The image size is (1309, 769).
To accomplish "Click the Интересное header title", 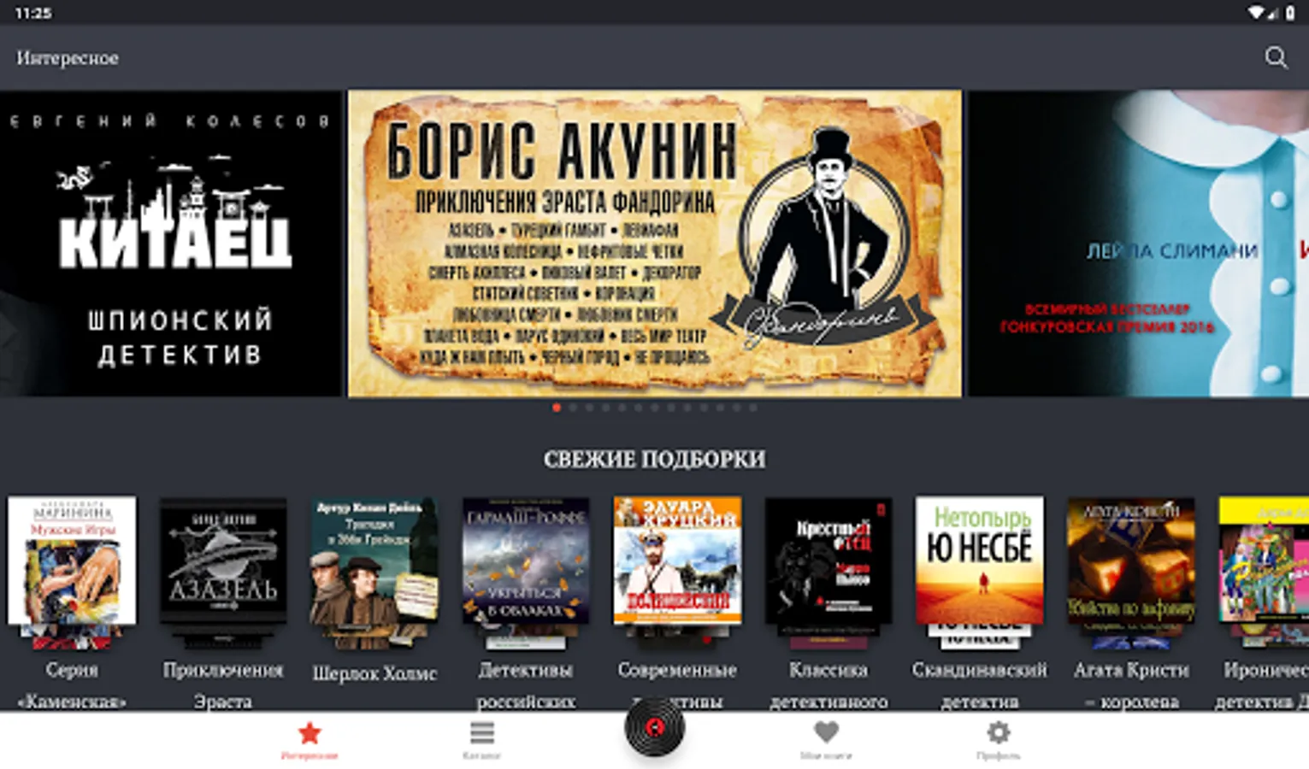I will pyautogui.click(x=68, y=58).
